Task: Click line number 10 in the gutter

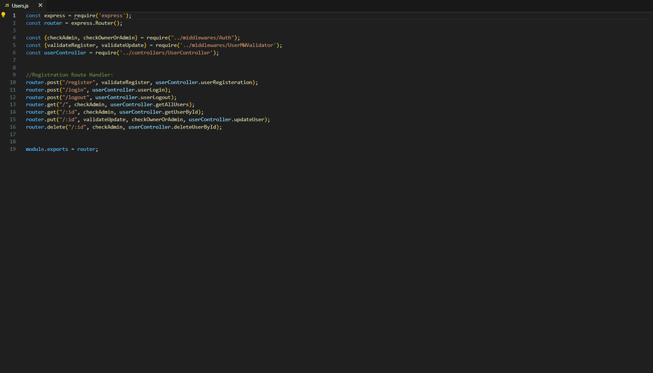Action: 13,82
